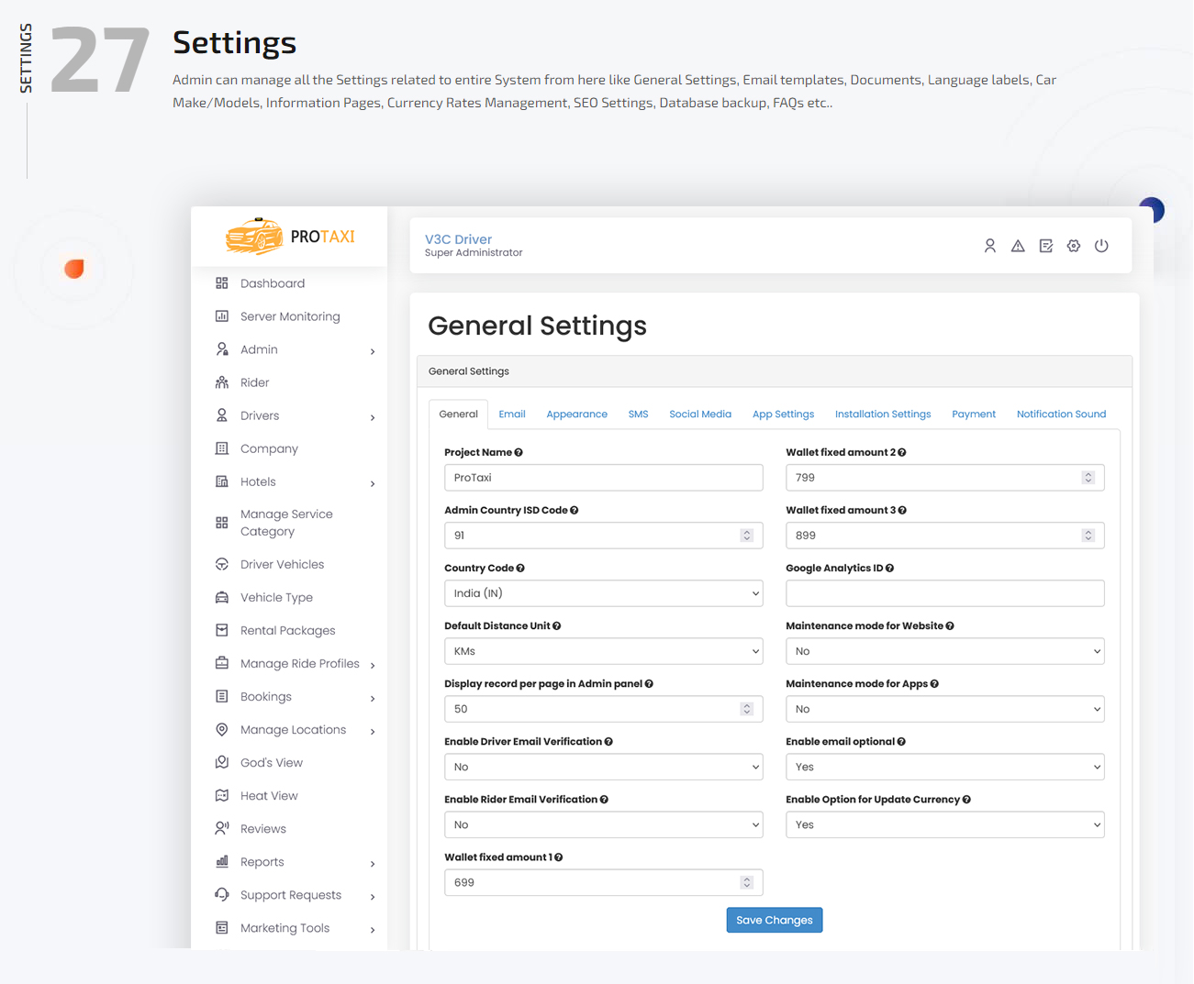
Task: Open Enable Rider Email Verification dropdown
Action: [x=604, y=824]
